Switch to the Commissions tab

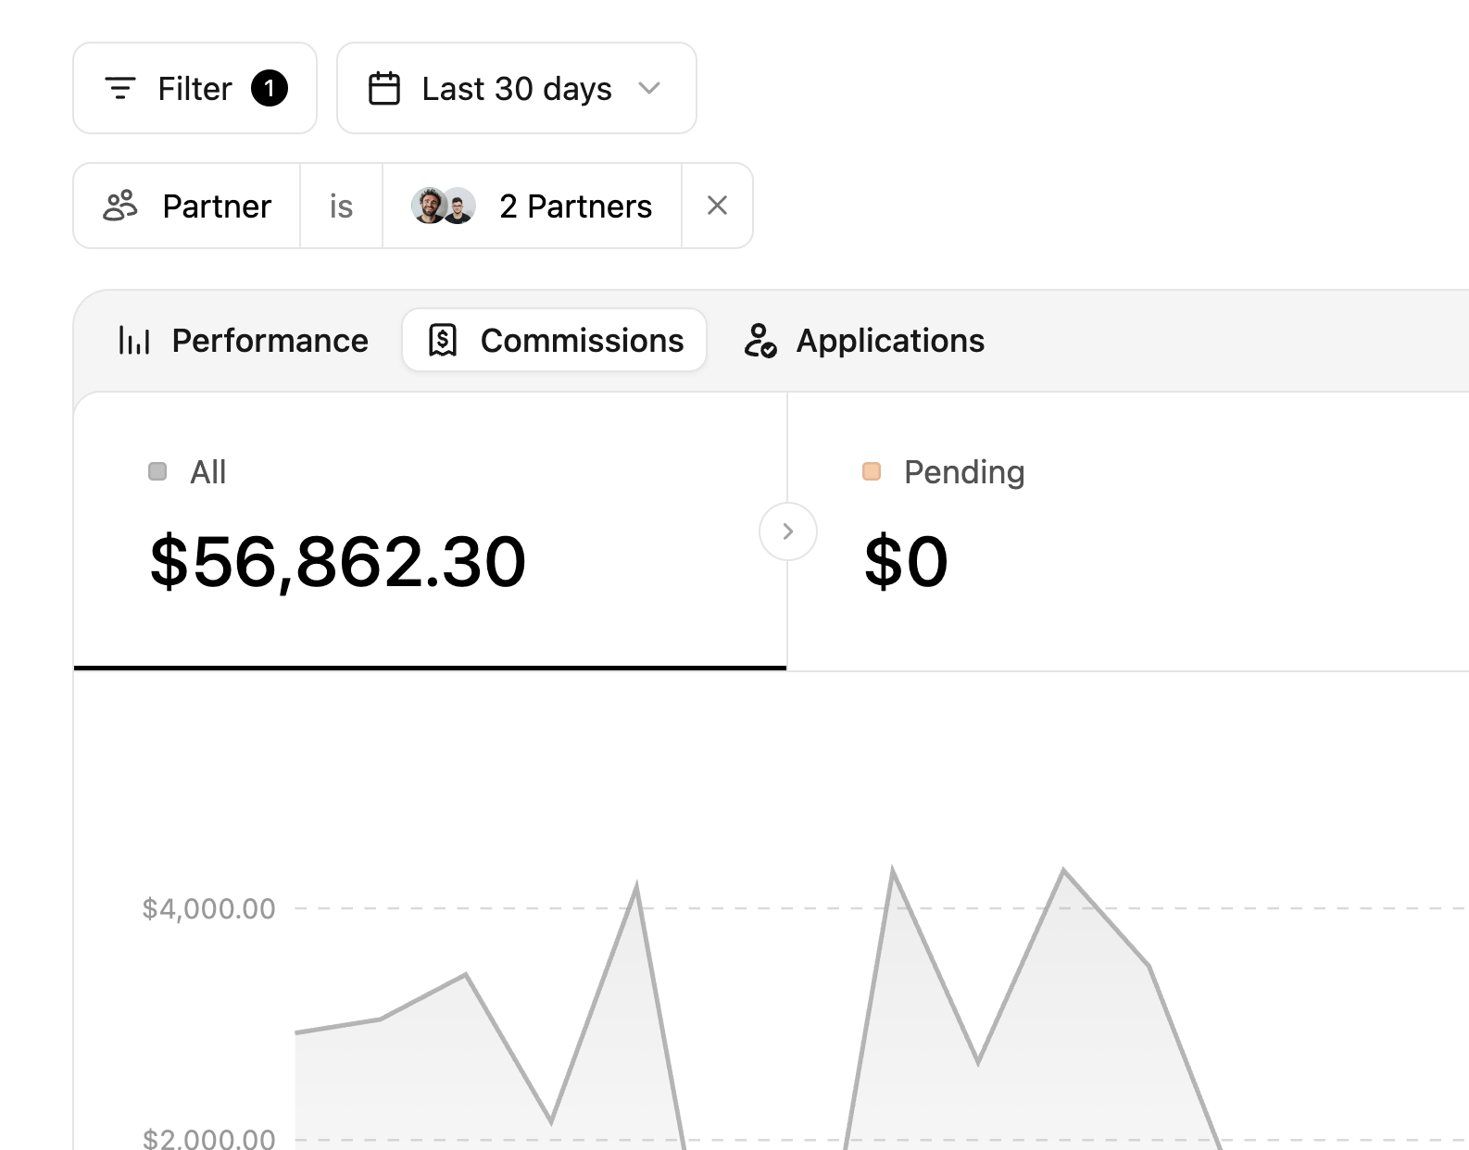[x=555, y=341]
